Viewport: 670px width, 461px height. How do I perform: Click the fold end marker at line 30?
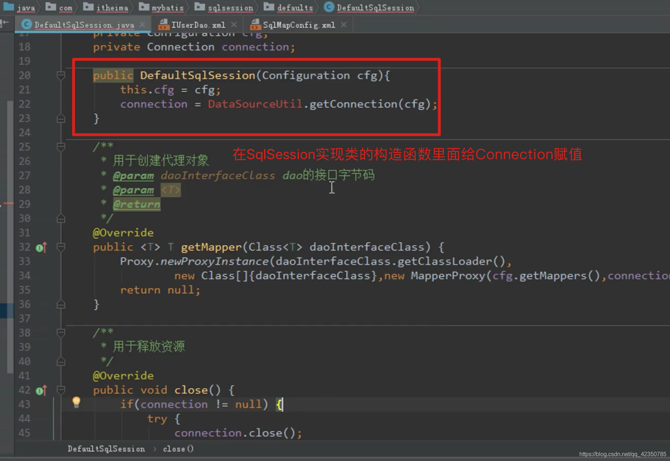61,218
